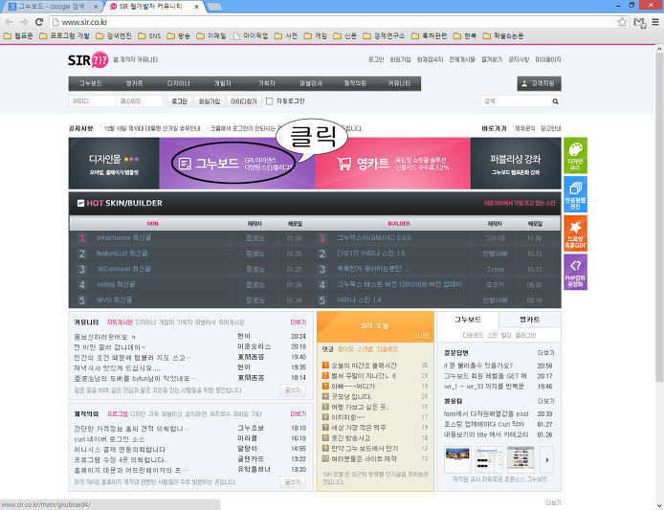Switch to the Google 검색 browser tab
Screen dimensions: 664x510
53,7
